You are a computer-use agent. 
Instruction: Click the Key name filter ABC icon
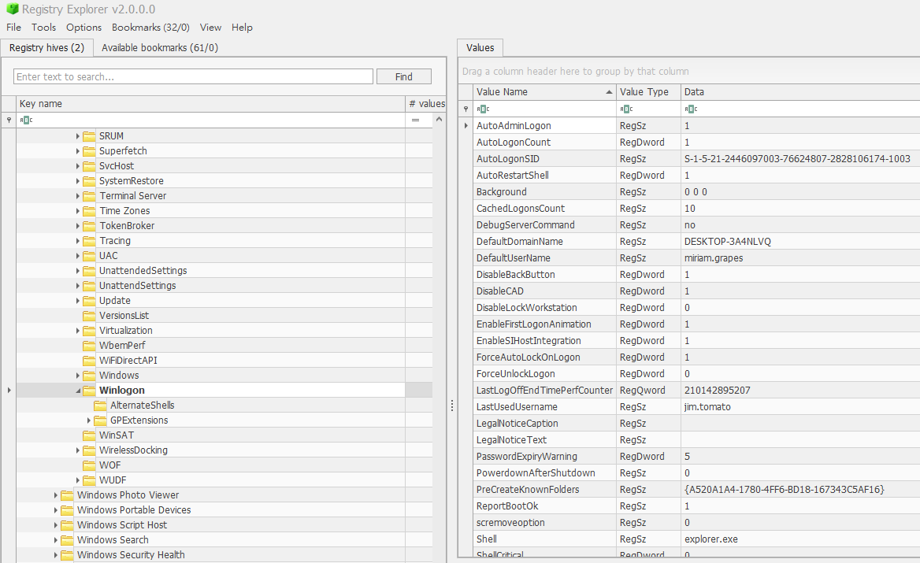(x=26, y=120)
